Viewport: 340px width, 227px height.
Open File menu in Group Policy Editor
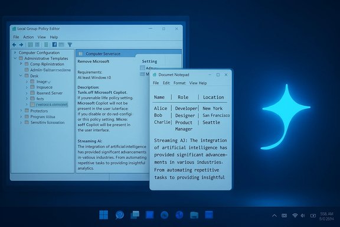click(16, 37)
